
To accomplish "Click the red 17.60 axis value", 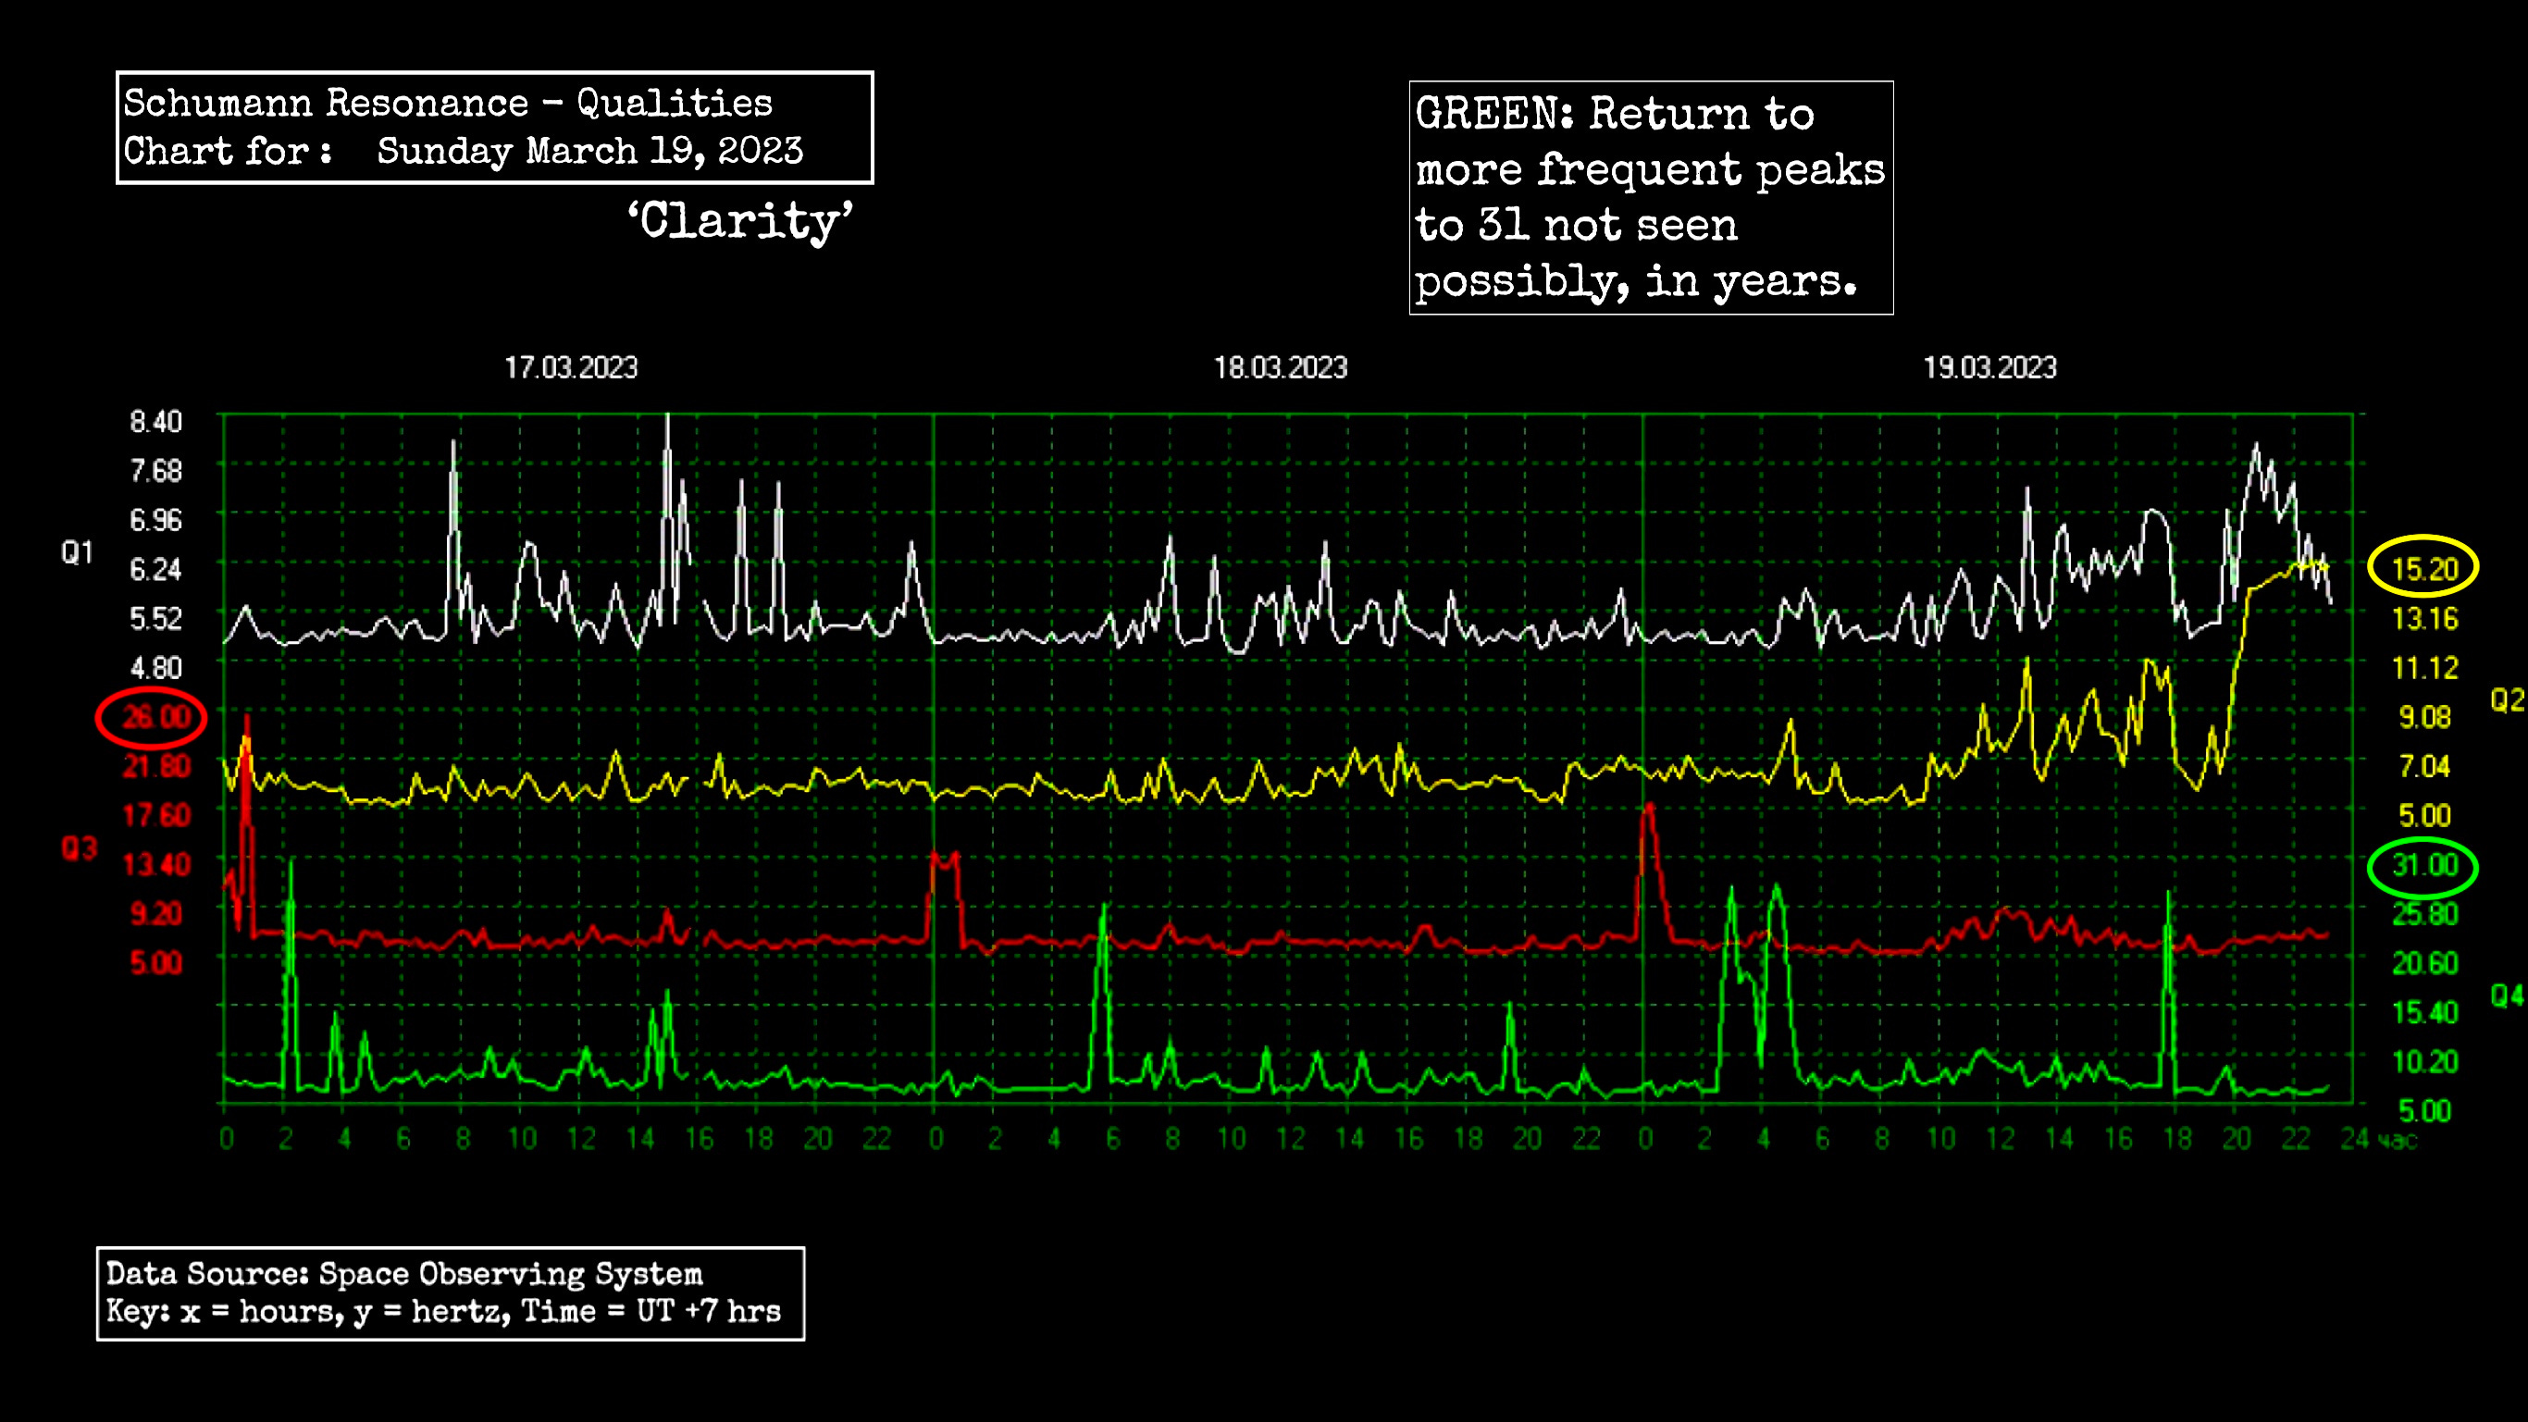I will (x=156, y=815).
